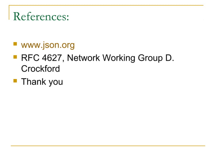Click the colon after References
216x162 pixels.
pos(68,18)
